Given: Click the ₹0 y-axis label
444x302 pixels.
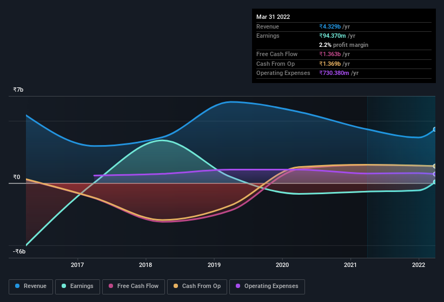Looking at the screenshot, I should (x=17, y=177).
